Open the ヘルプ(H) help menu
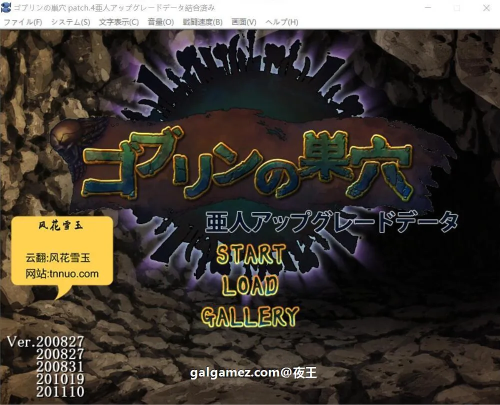The height and width of the screenshot is (405, 500). (281, 22)
